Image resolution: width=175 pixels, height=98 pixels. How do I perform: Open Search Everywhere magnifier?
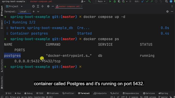pyautogui.click(x=167, y=1)
